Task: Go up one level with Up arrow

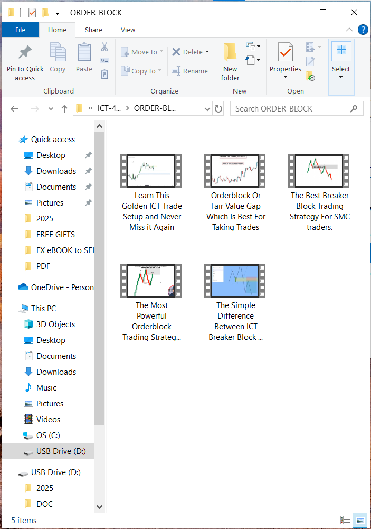Action: tap(64, 109)
